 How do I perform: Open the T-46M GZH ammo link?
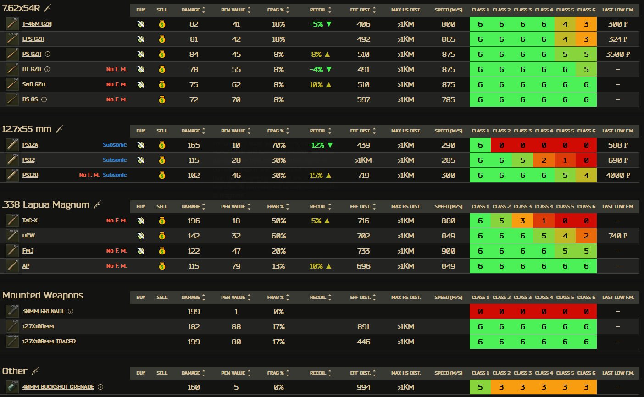click(37, 24)
